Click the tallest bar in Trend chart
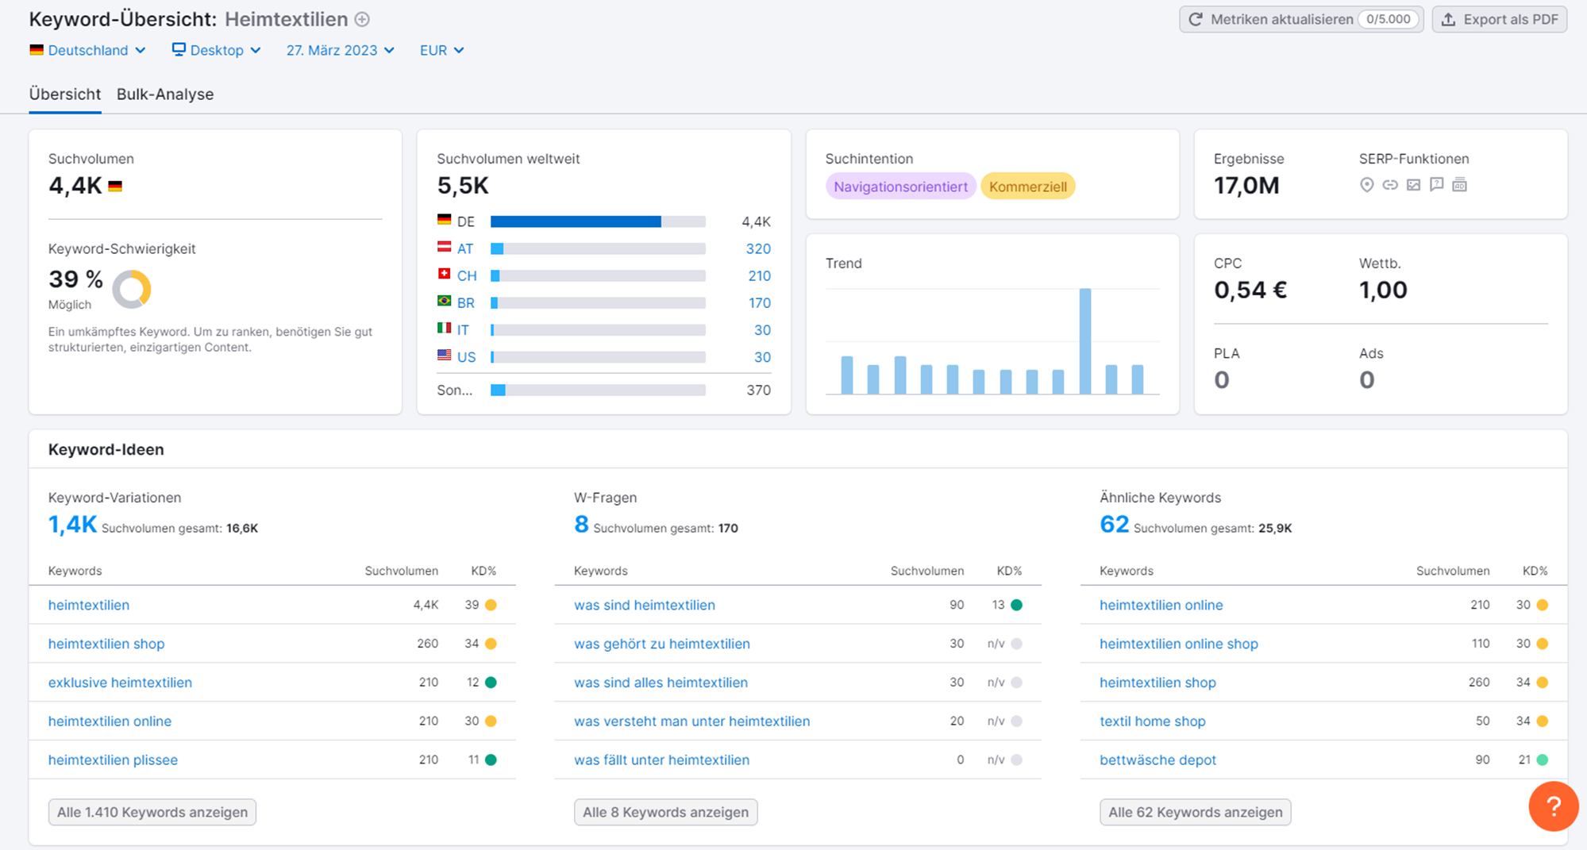 coord(1084,341)
